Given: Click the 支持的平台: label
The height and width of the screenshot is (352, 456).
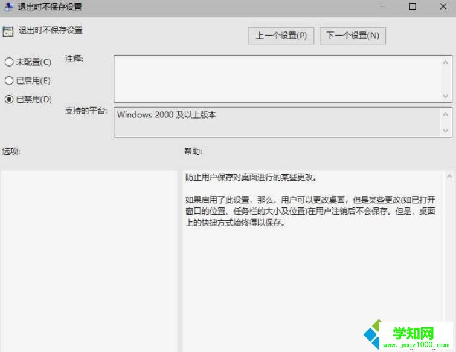Looking at the screenshot, I should (86, 111).
